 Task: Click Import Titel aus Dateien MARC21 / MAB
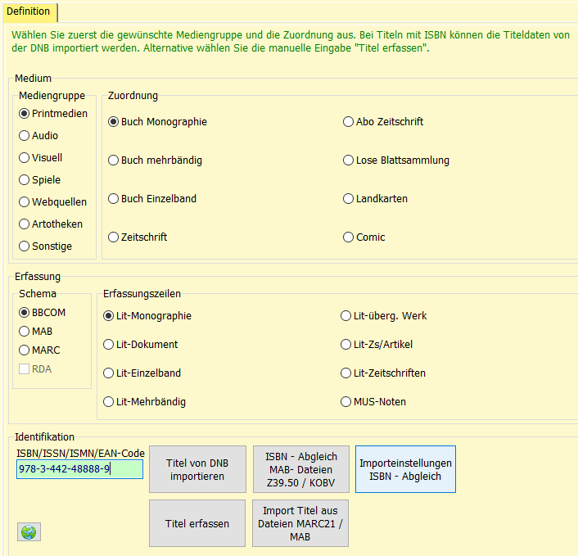[300, 523]
